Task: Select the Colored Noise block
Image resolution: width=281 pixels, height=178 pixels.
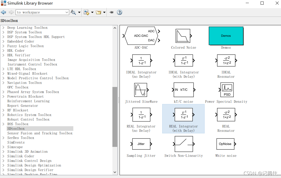Action: (x=183, y=36)
